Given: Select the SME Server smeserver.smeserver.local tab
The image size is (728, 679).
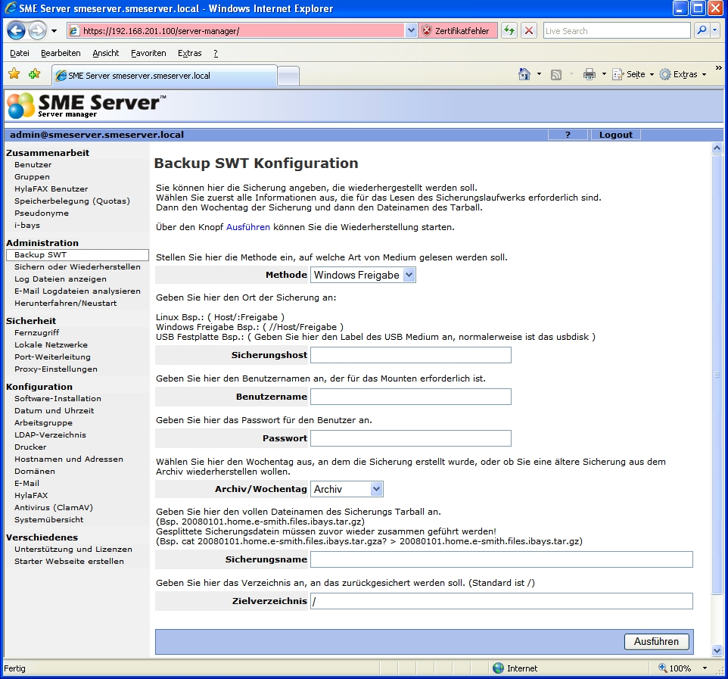Looking at the screenshot, I should 164,76.
